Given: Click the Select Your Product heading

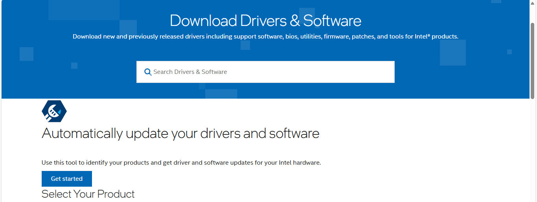Looking at the screenshot, I should click(88, 194).
